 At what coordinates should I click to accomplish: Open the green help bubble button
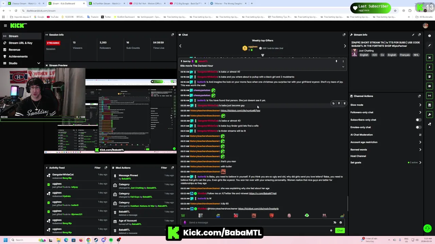pyautogui.click(x=427, y=228)
